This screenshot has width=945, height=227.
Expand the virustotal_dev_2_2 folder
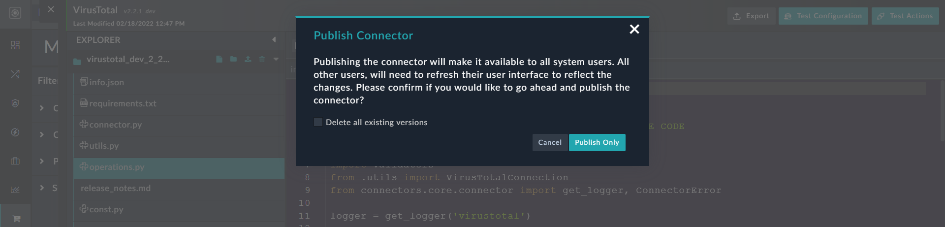[x=127, y=60]
